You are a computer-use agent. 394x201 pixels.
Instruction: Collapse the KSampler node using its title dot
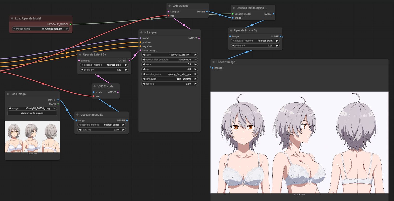click(142, 33)
